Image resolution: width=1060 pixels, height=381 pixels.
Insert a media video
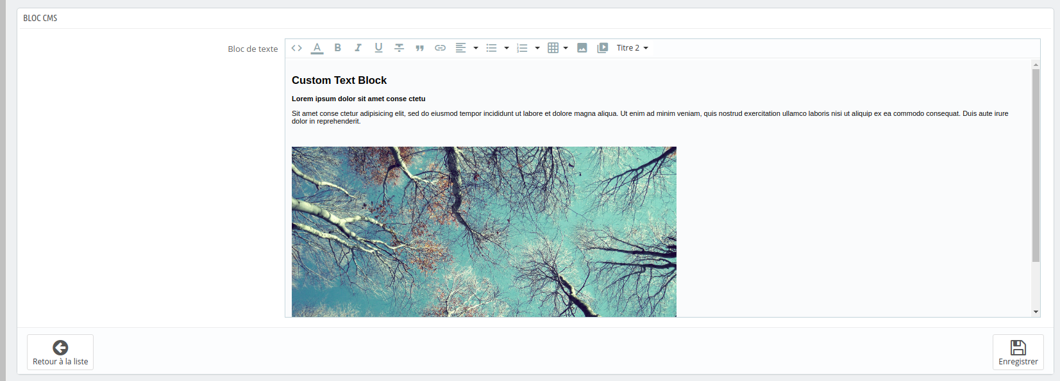coord(603,48)
